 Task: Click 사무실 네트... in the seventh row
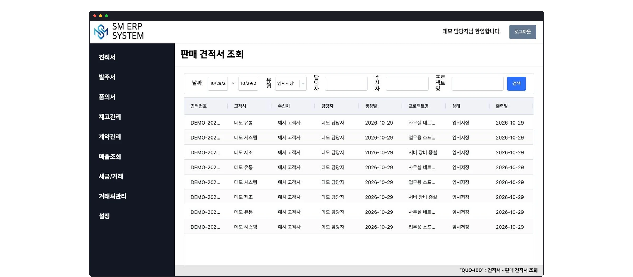(x=422, y=212)
